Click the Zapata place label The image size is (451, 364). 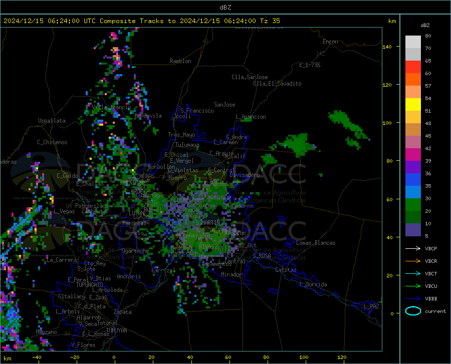[123, 312]
